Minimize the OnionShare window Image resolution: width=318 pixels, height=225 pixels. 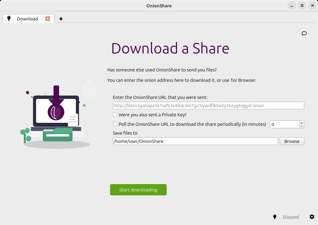pyautogui.click(x=292, y=6)
